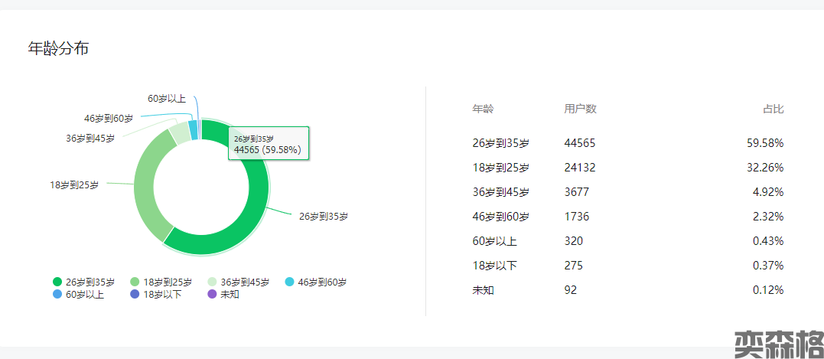This screenshot has height=359, width=824.
Task: Select the pale green 36岁到45岁 donut slice
Action: coord(180,133)
